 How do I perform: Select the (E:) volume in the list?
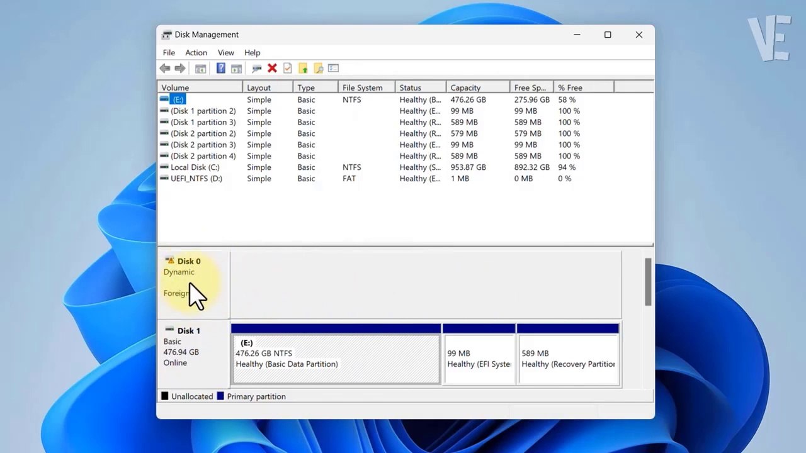click(x=178, y=99)
